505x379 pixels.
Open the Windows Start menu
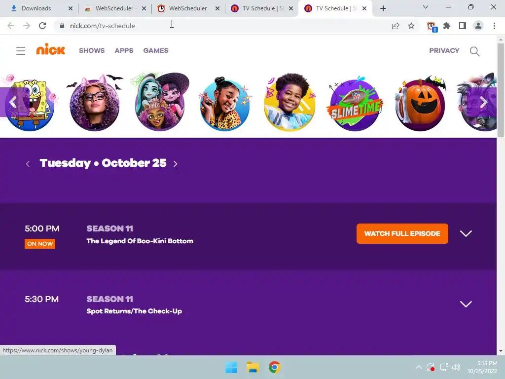coord(231,367)
